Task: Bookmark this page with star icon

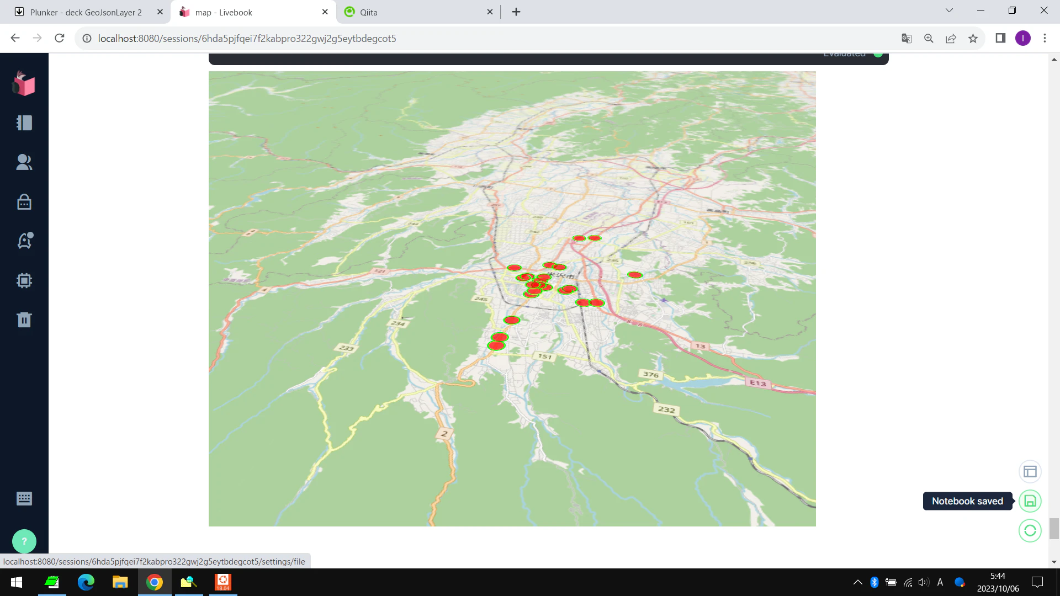Action: point(973,38)
